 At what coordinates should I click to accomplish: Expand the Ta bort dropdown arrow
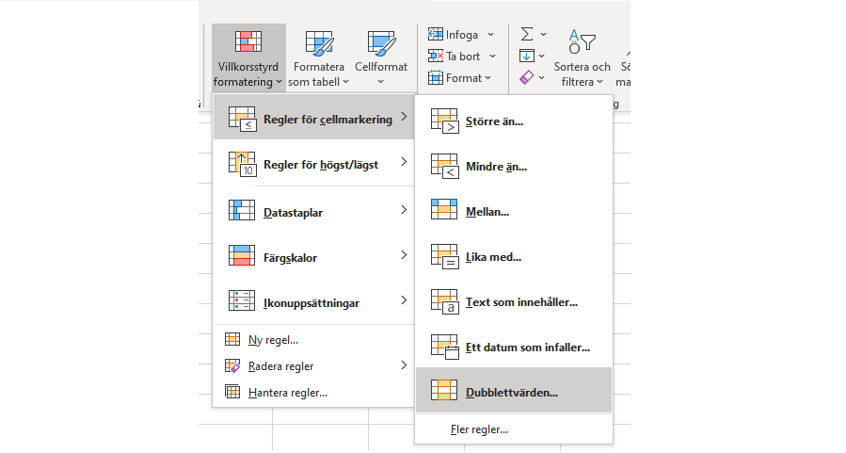(x=492, y=57)
